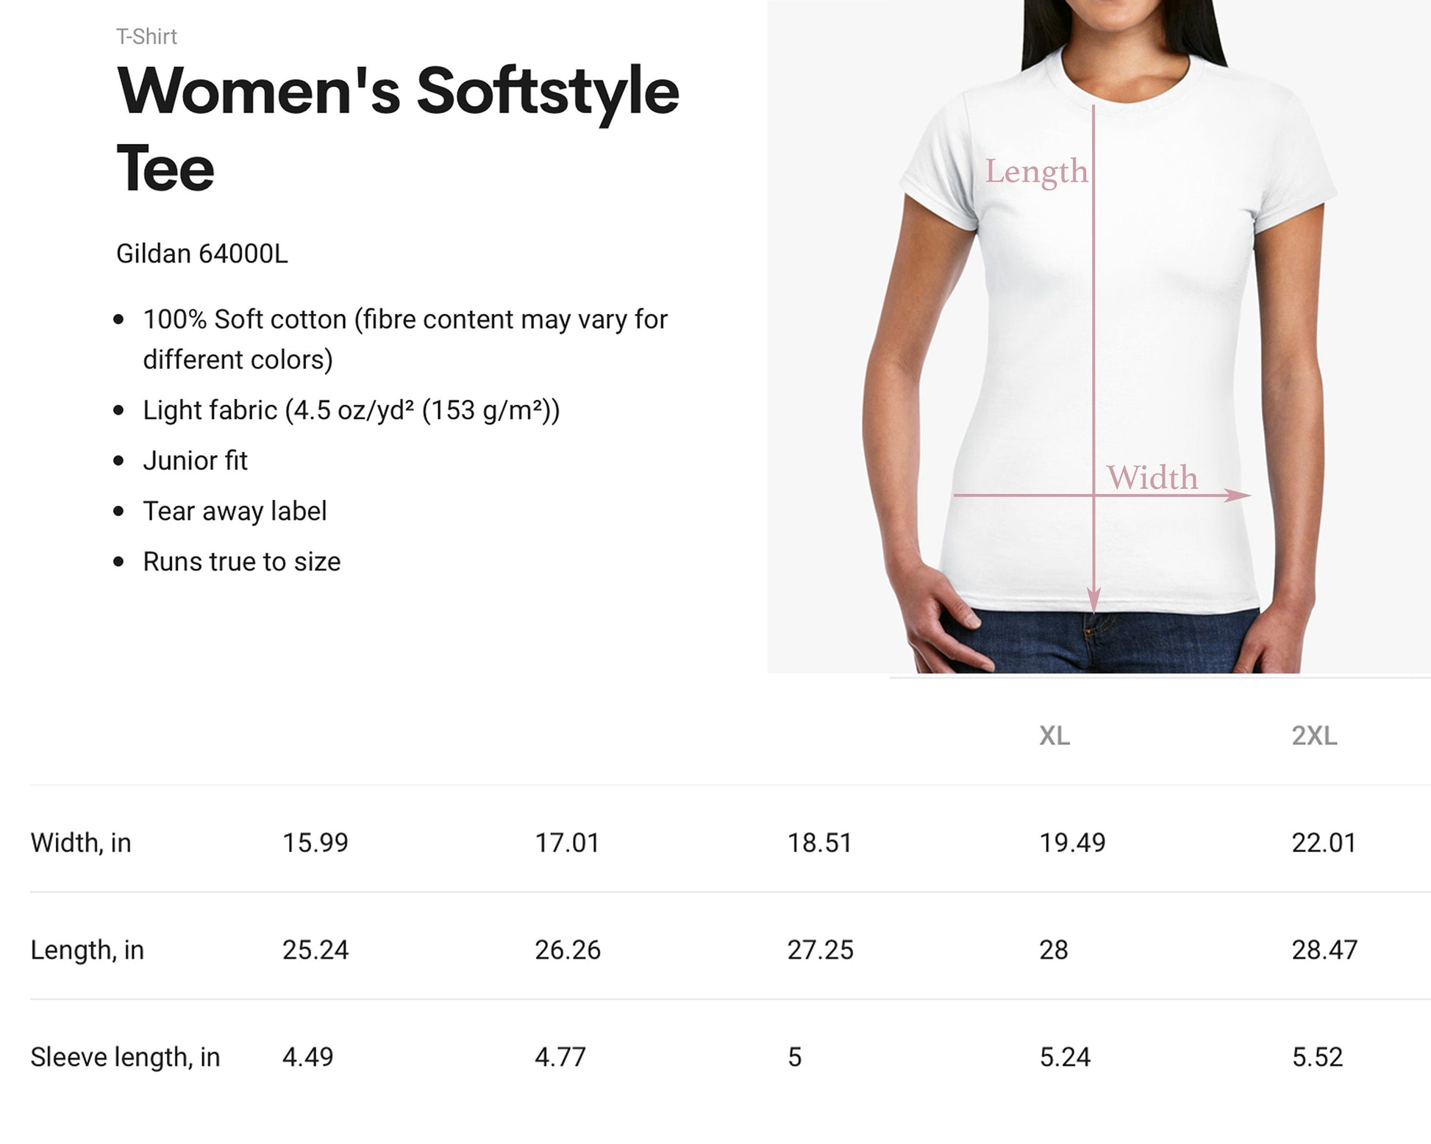Click the Gildan 64000L product code

[x=201, y=254]
